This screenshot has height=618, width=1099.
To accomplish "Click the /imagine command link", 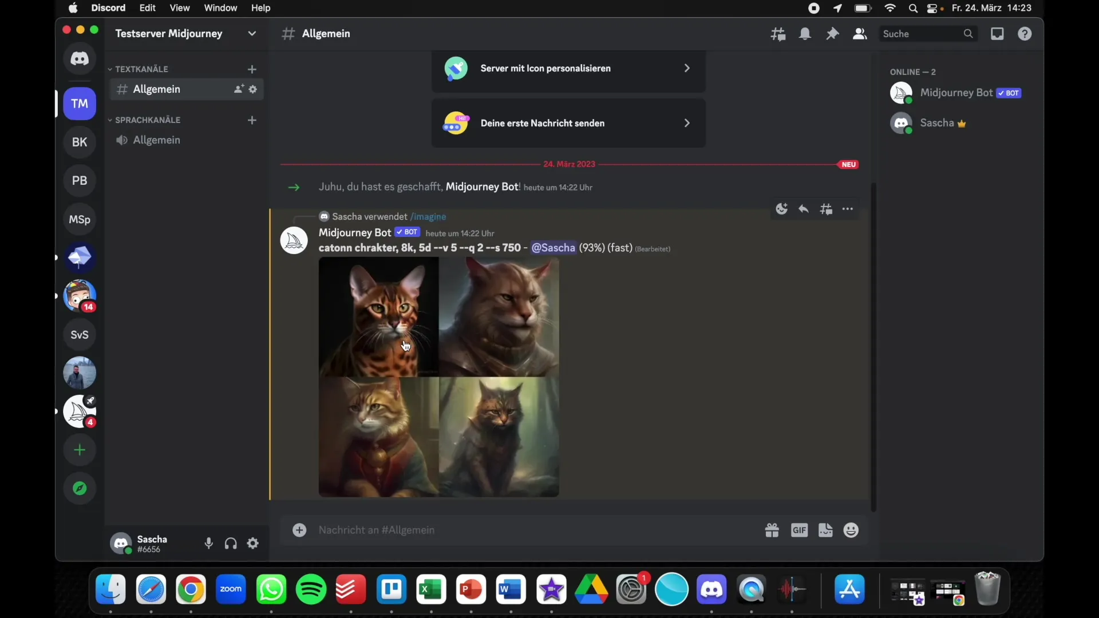I will pos(428,217).
